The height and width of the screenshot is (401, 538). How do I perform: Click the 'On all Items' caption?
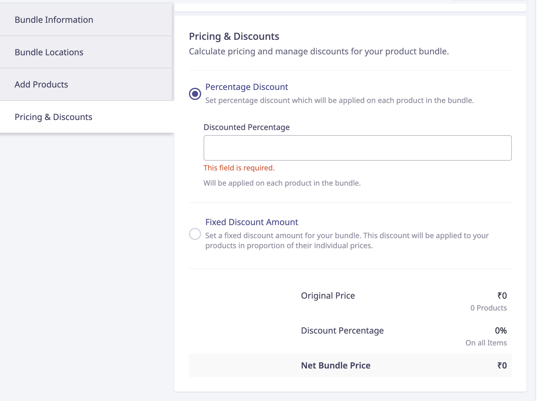[486, 343]
